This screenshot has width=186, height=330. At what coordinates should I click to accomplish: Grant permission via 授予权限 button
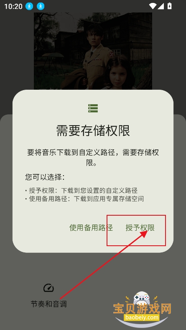tap(140, 228)
